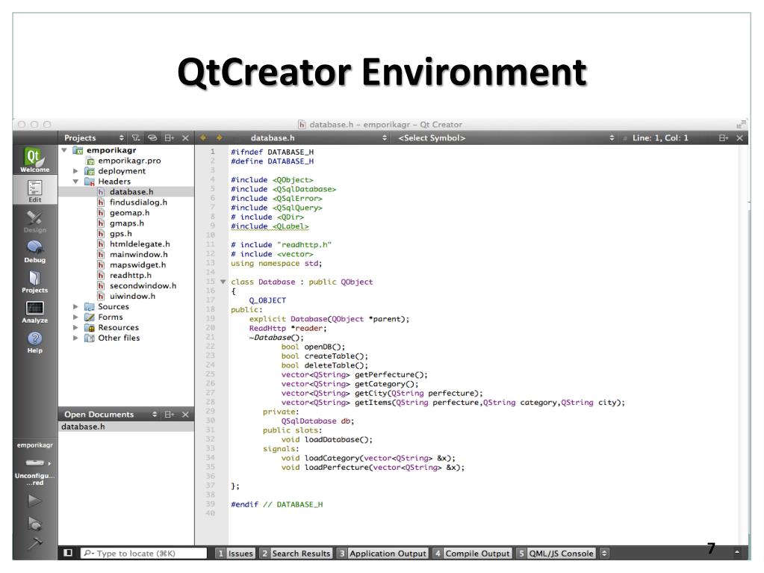This screenshot has width=764, height=573.
Task: Select geomap.h header file
Action: [129, 213]
